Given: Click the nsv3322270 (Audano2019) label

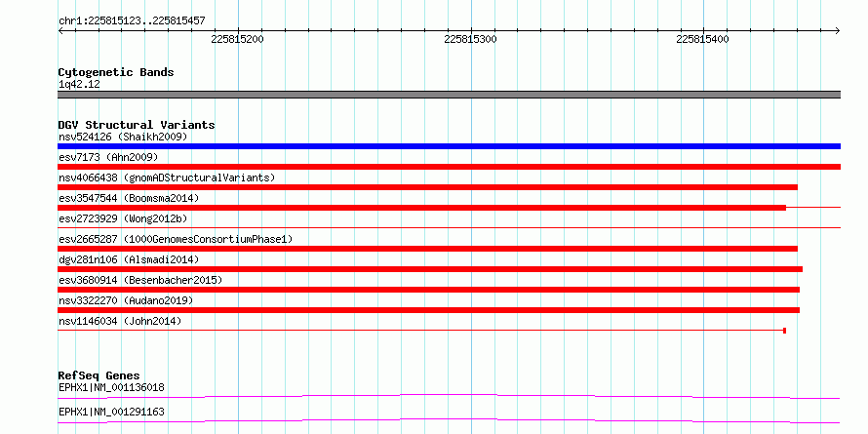Looking at the screenshot, I should tap(126, 300).
